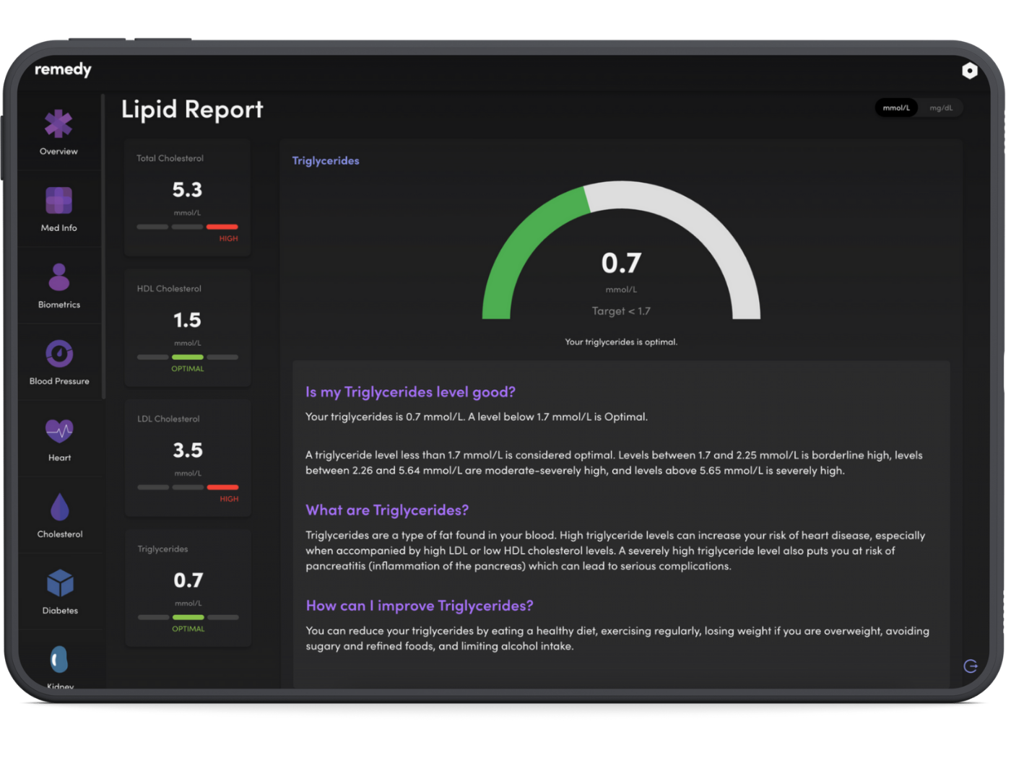Open the Diabetes cube icon
The height and width of the screenshot is (758, 1011).
[60, 583]
